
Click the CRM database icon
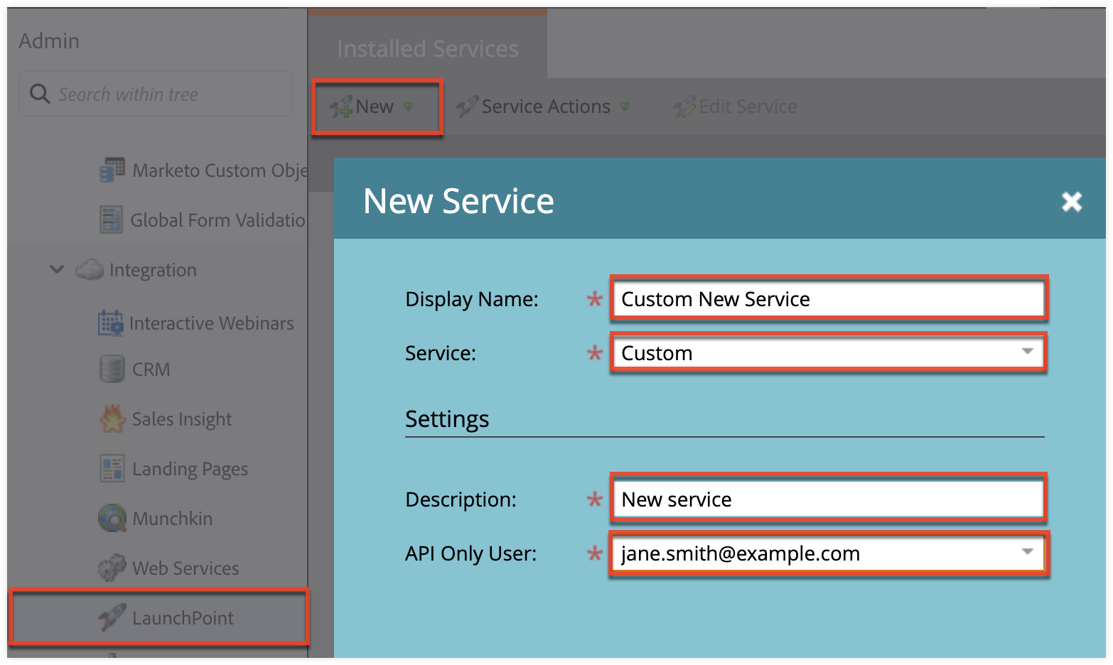point(112,369)
